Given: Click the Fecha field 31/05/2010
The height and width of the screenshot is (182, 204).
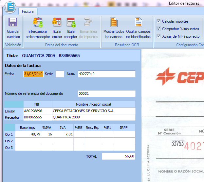Looking at the screenshot, I should [33, 74].
